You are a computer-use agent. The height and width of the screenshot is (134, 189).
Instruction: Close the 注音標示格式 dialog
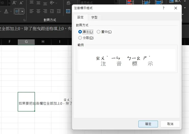[176, 8]
